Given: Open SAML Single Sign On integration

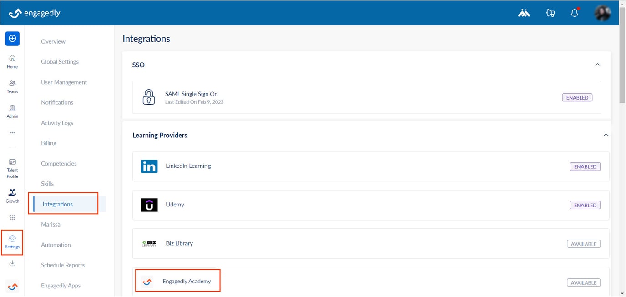Looking at the screenshot, I should [366, 97].
